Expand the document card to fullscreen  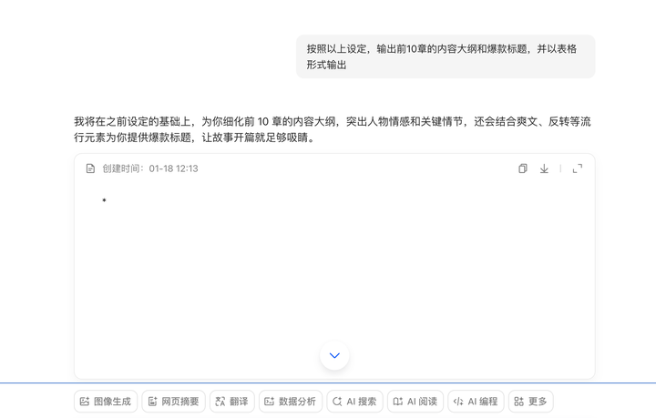[577, 168]
